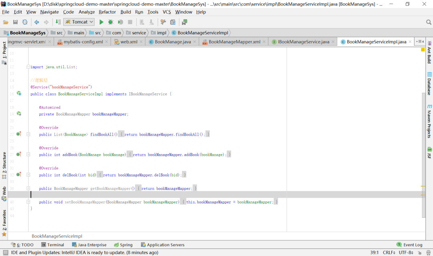
Task: Expand the folded getBookManageMapper method
Action: coord(28,188)
